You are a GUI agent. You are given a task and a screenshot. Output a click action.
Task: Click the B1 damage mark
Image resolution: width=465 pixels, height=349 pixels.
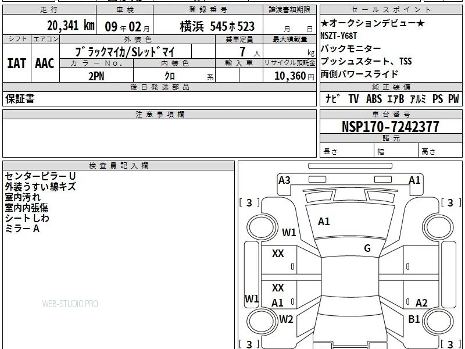click(x=414, y=319)
